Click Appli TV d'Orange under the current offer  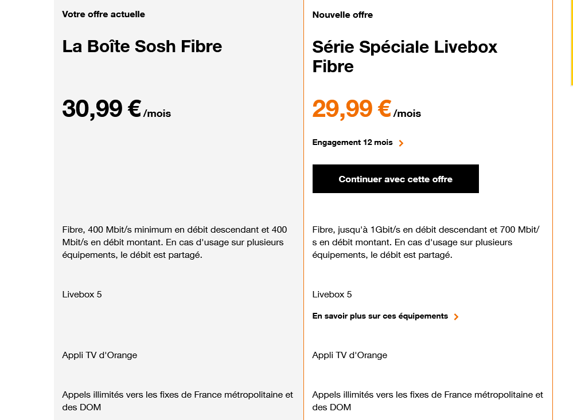click(100, 355)
